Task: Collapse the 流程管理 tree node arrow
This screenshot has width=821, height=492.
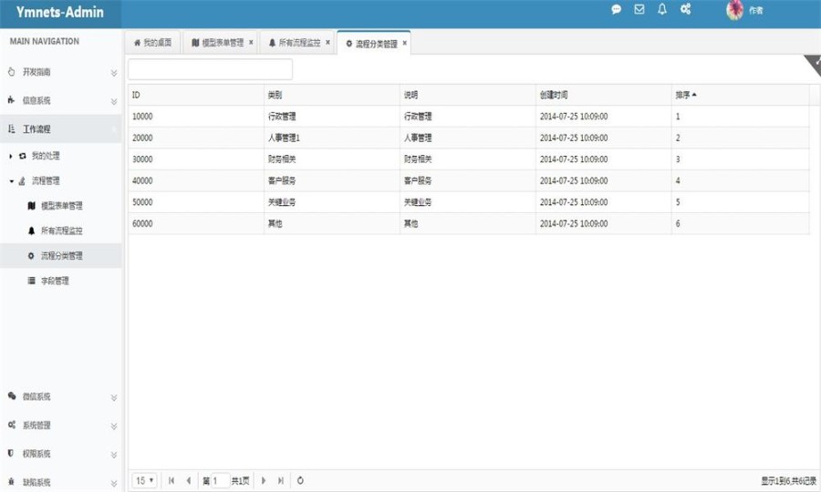Action: click(x=12, y=181)
